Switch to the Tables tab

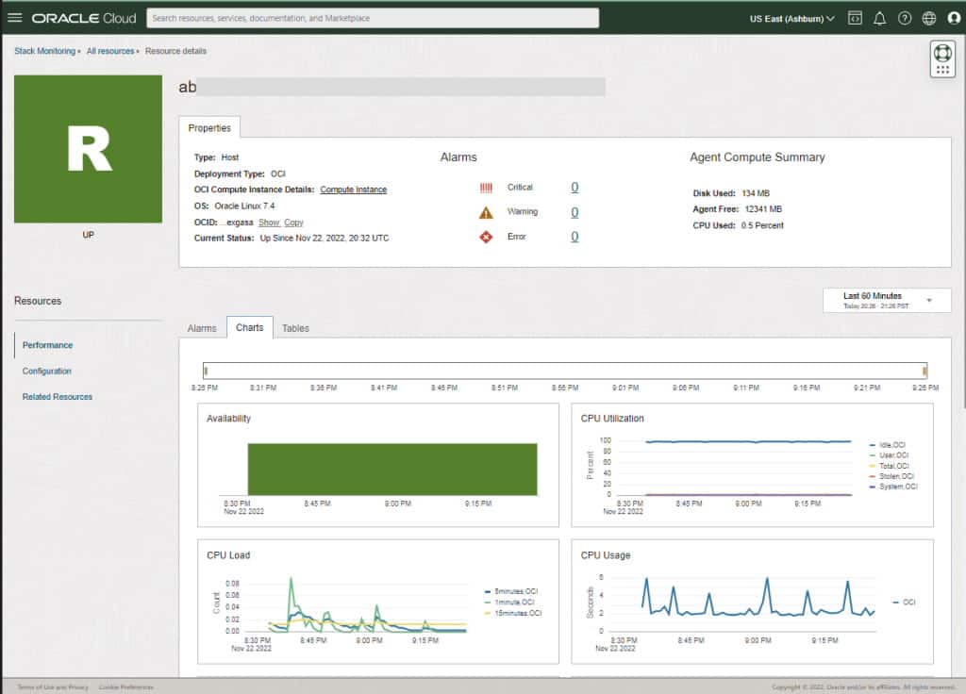point(295,328)
